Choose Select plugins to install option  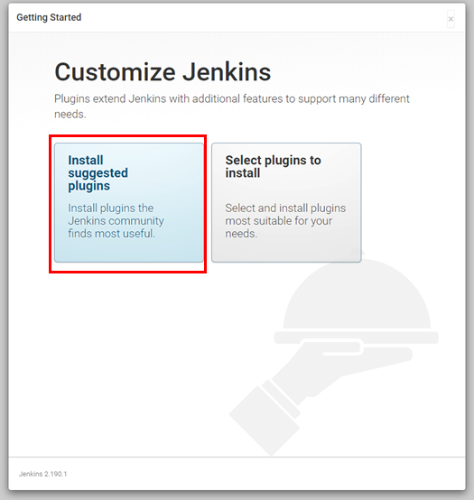(x=286, y=203)
